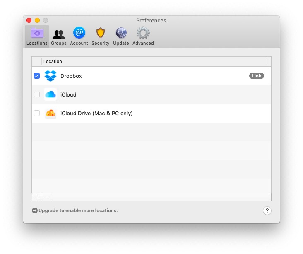Click the arrow icon beside Upgrade text
This screenshot has height=254, width=303.
click(x=35, y=210)
